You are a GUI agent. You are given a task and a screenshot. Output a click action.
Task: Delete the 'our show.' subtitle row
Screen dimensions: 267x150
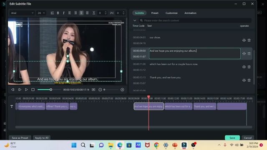pyautogui.click(x=249, y=40)
